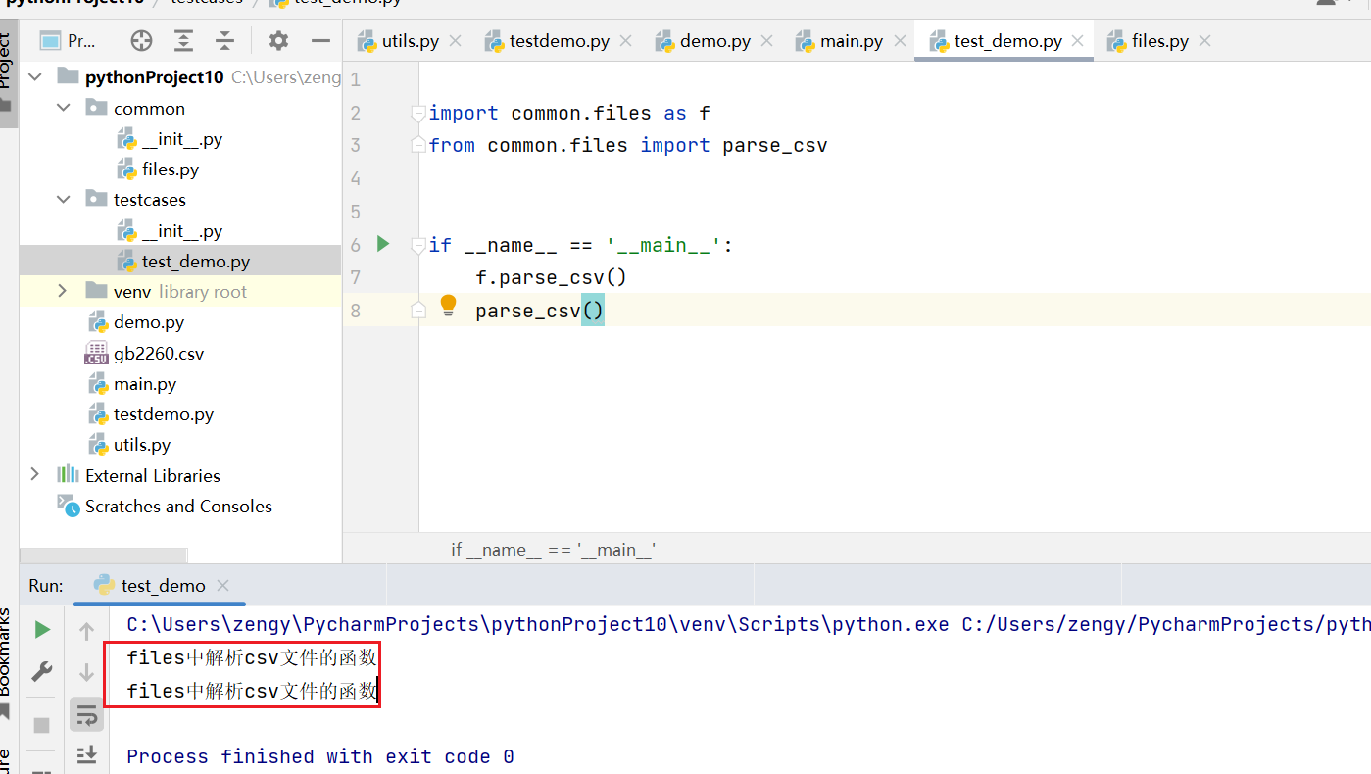Click the wrench run configuration icon
Screen dimensions: 1371x774
(42, 672)
